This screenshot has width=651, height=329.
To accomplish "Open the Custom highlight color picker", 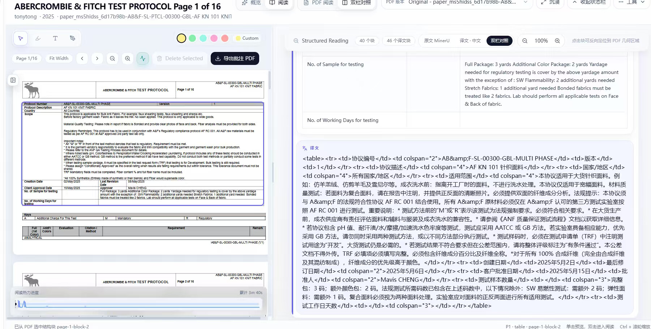I will pyautogui.click(x=247, y=38).
